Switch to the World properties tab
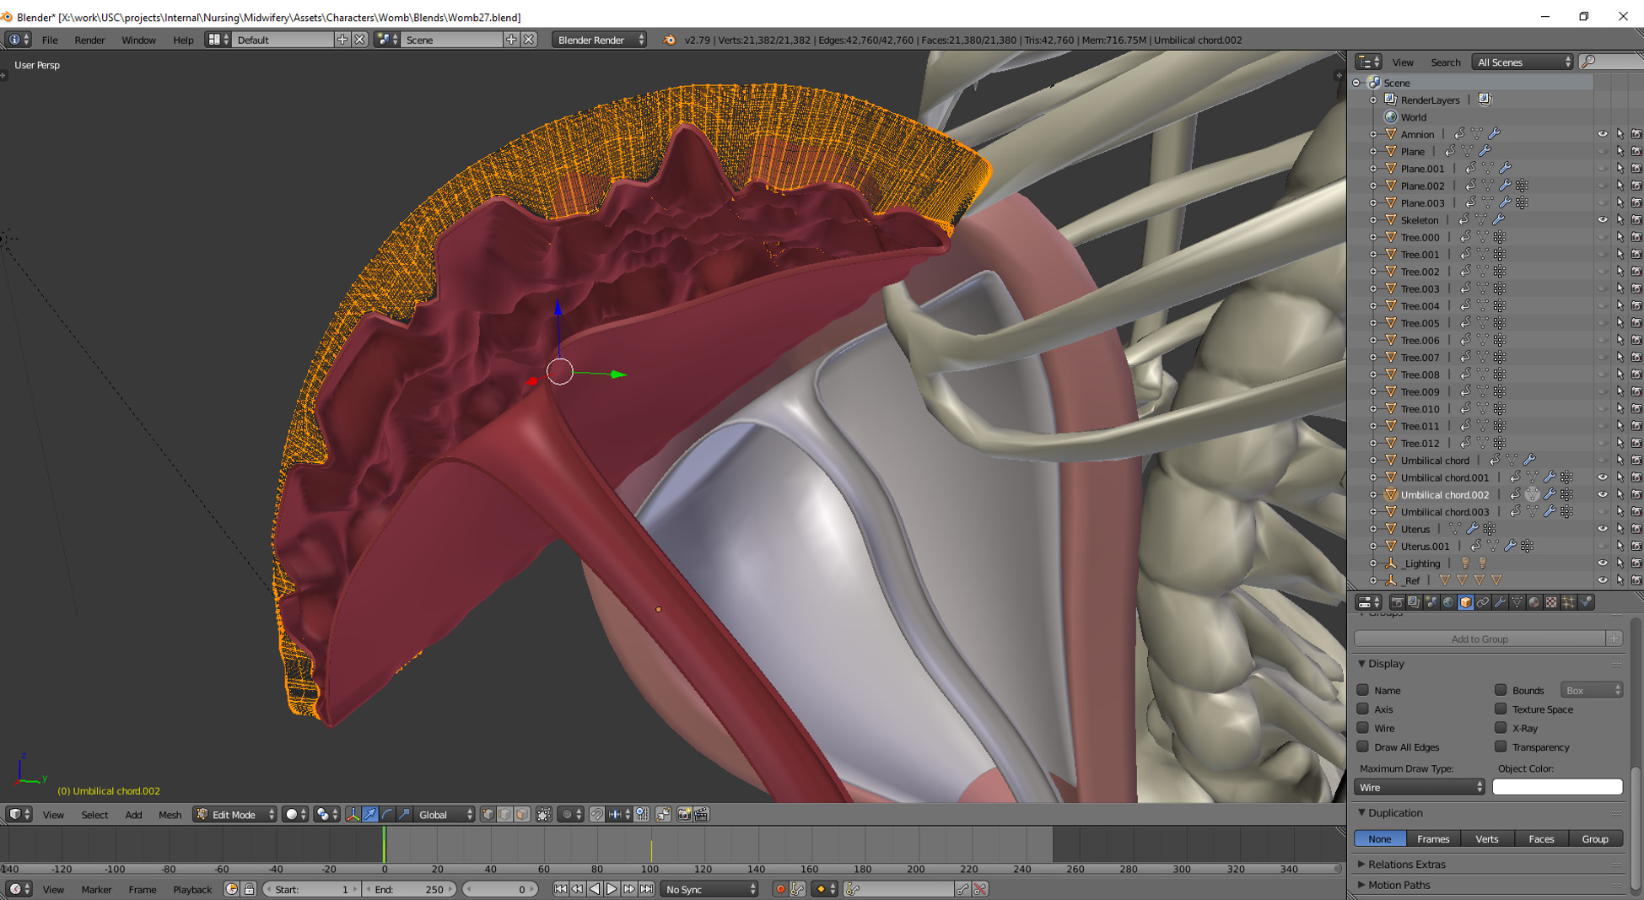 coord(1448,602)
